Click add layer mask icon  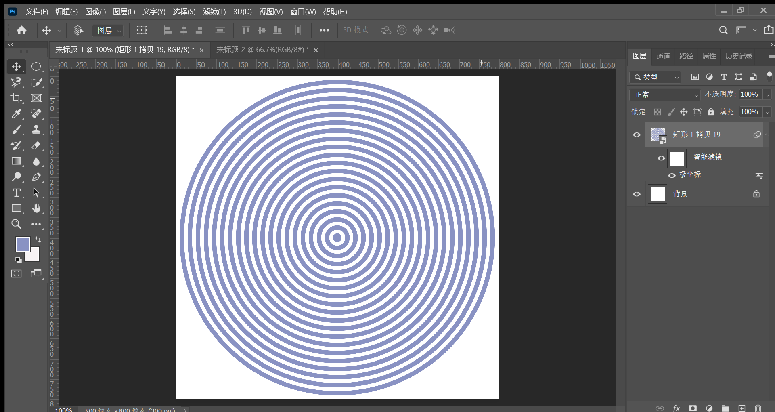[x=693, y=408]
